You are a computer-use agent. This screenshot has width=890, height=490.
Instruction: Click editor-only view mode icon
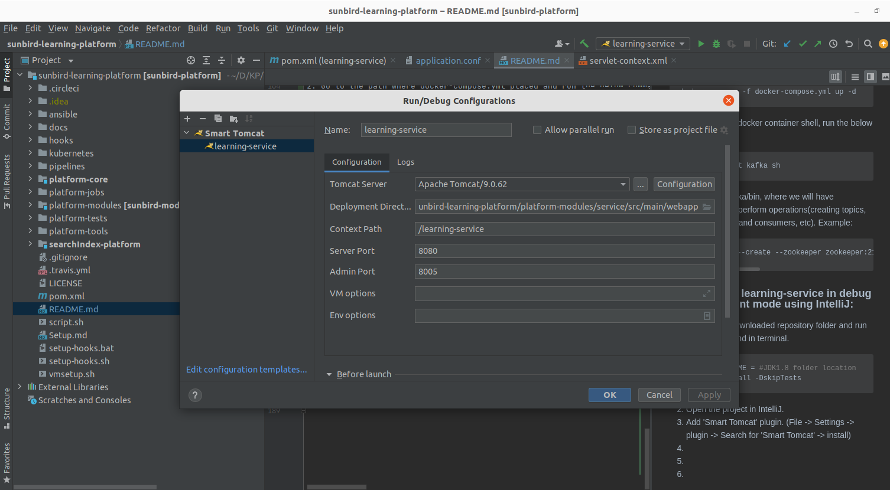point(855,77)
